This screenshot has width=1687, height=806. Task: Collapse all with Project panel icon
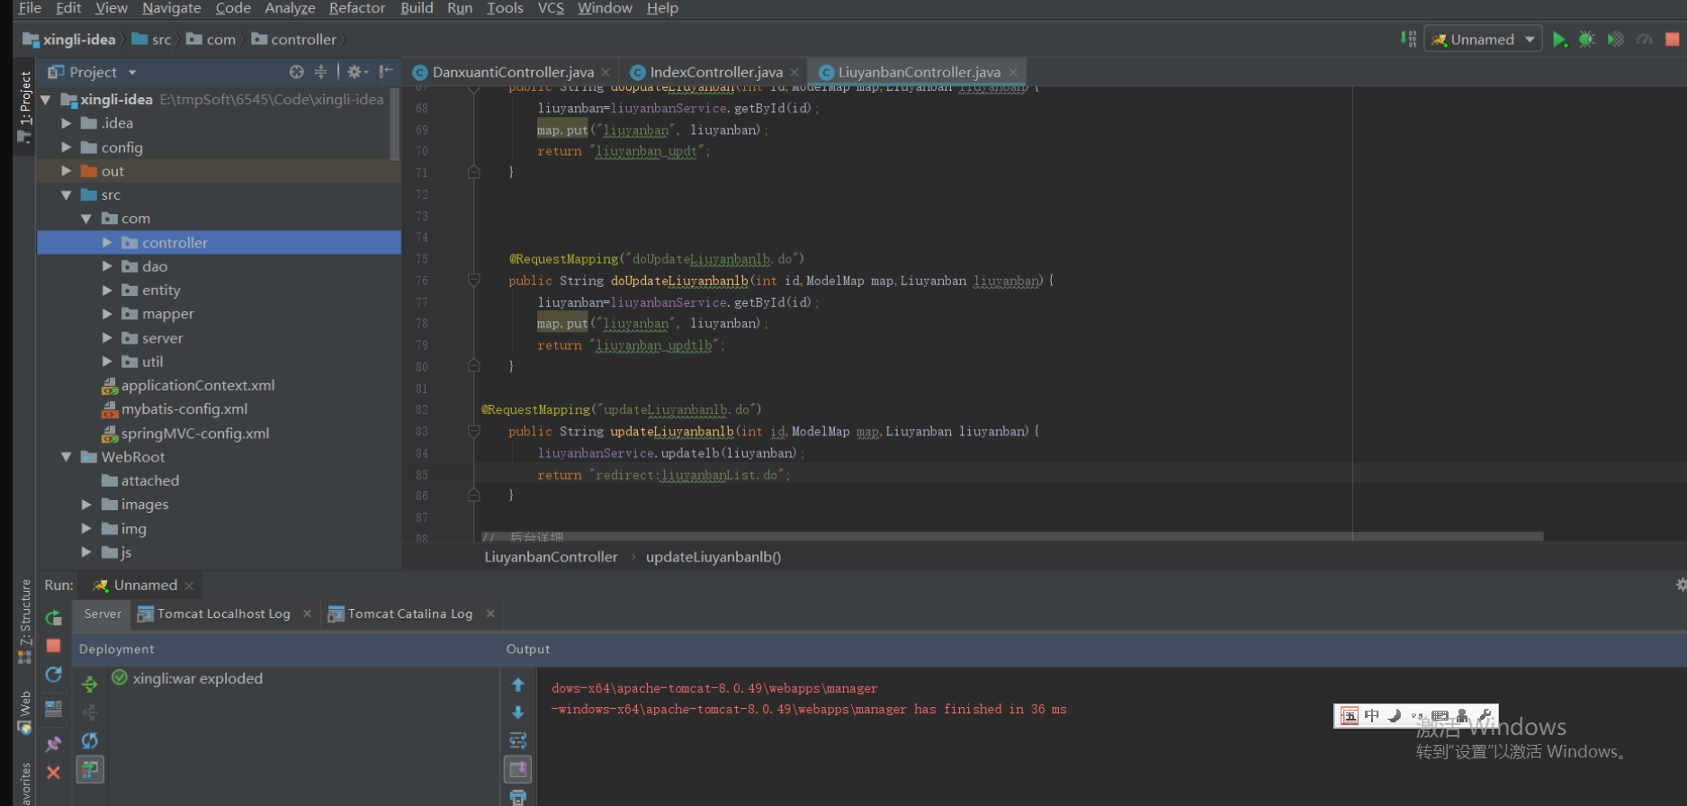[x=320, y=72]
